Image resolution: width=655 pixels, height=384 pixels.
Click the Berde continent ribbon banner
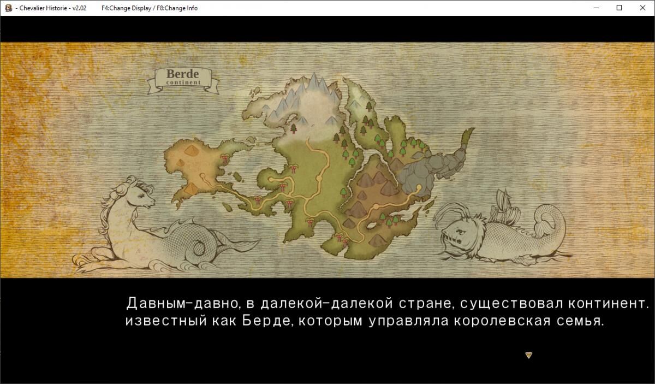point(183,78)
